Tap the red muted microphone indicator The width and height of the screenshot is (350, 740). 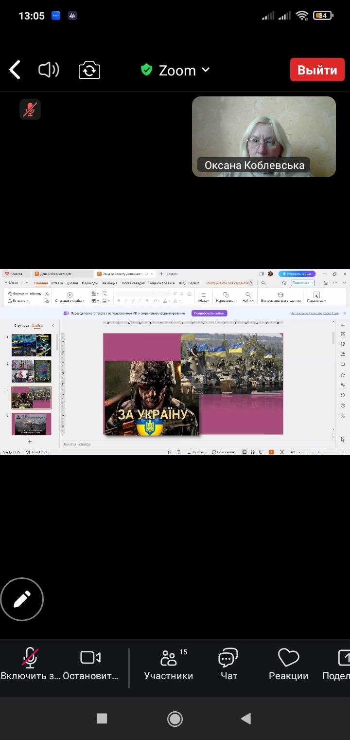30,110
